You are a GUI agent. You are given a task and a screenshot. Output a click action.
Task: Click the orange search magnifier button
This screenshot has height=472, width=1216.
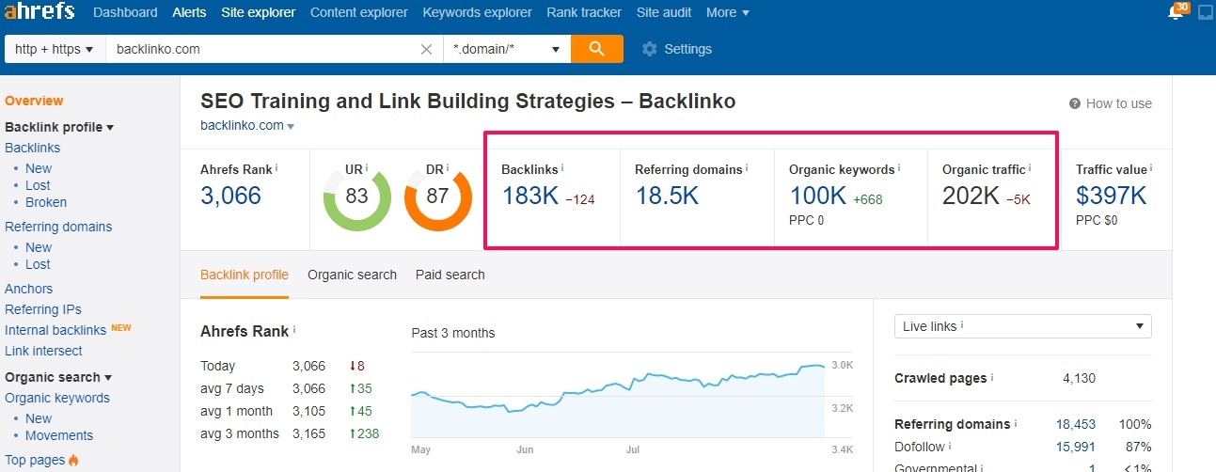tap(596, 49)
